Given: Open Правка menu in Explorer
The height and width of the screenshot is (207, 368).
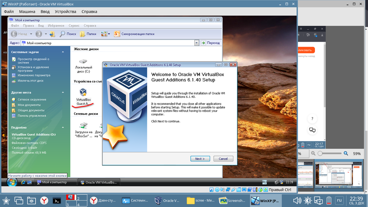Looking at the screenshot, I should point(29,26).
